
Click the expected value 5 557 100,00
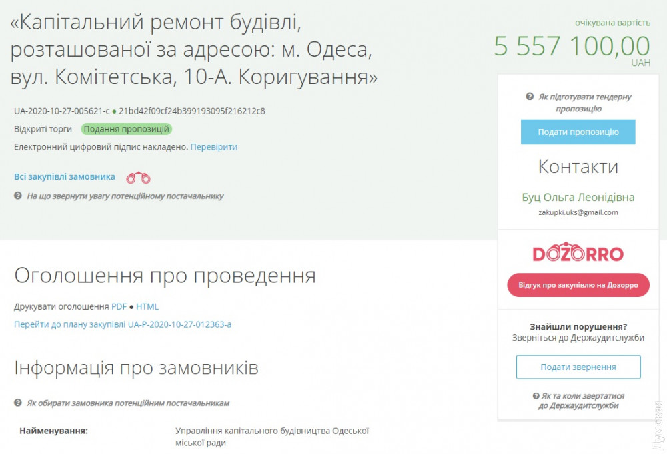[x=572, y=47]
